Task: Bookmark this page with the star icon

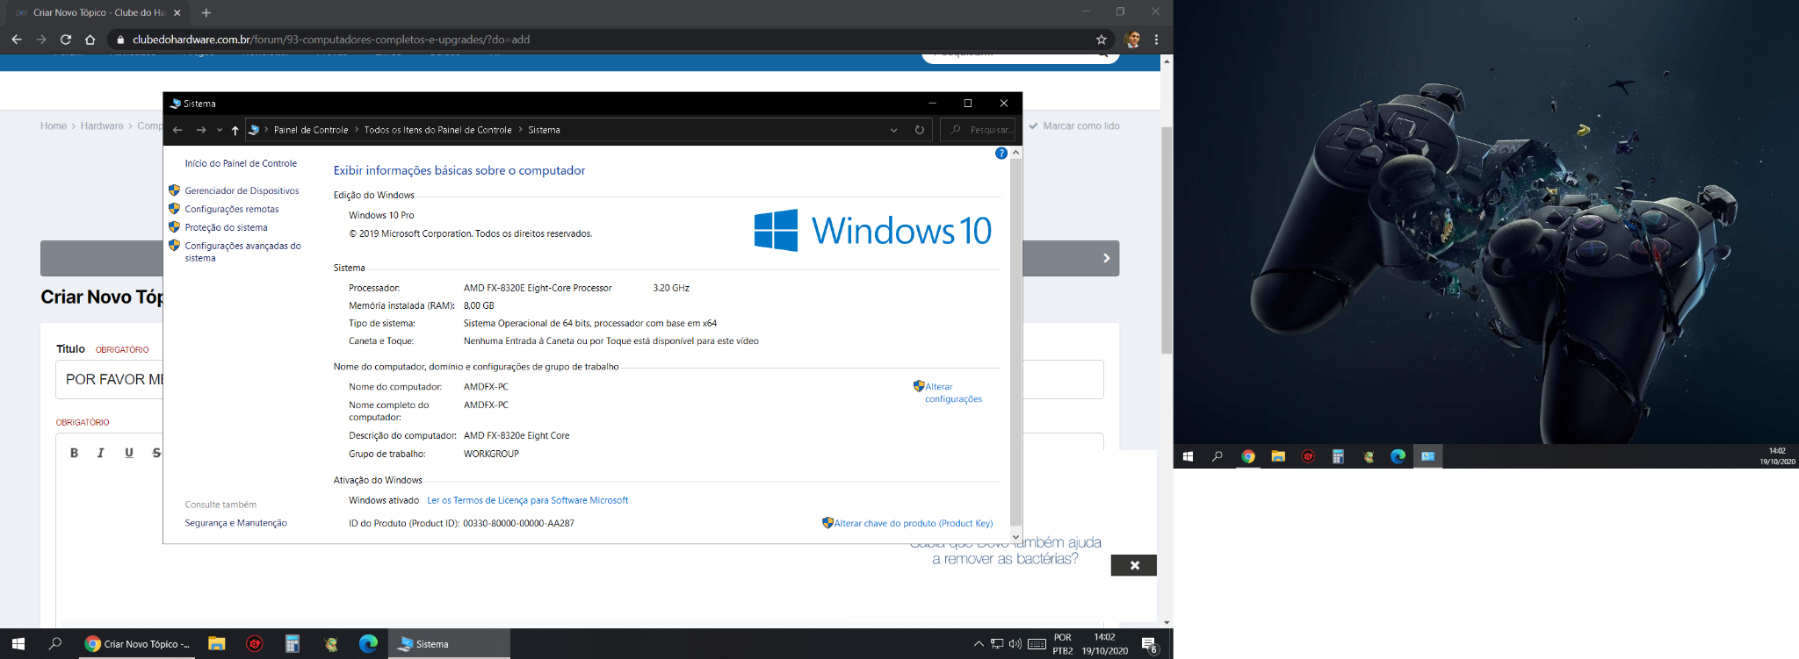Action: (x=1102, y=39)
